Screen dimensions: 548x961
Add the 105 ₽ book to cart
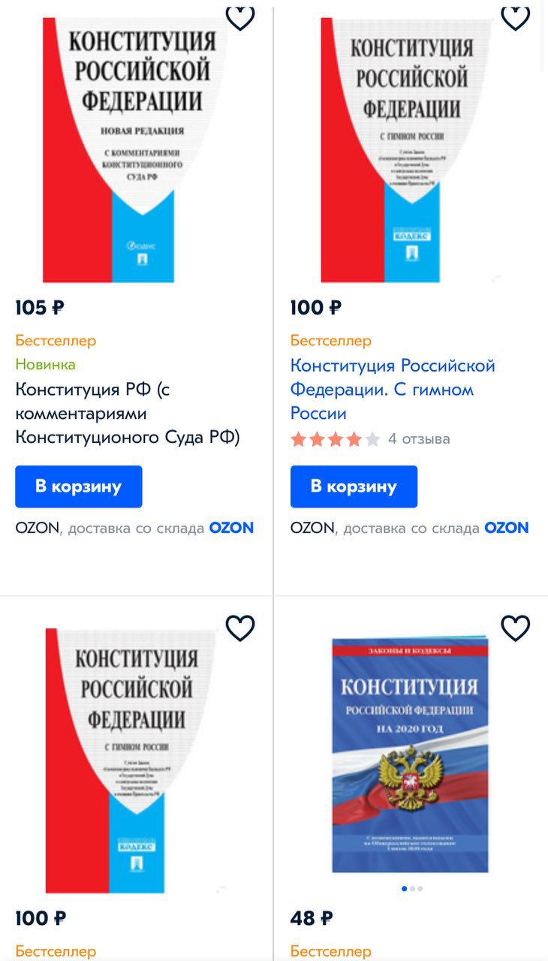[x=79, y=487]
